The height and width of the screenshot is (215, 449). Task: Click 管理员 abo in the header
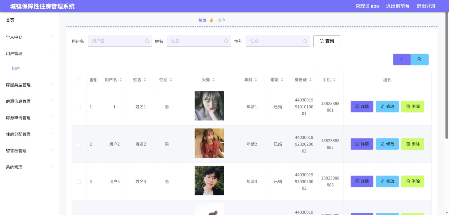point(367,6)
